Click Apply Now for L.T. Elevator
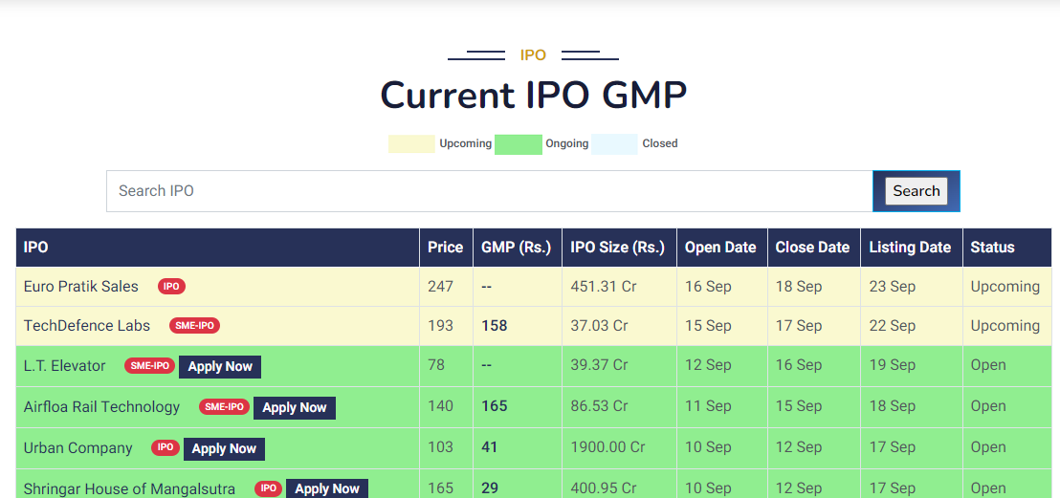The height and width of the screenshot is (498, 1060). point(220,366)
